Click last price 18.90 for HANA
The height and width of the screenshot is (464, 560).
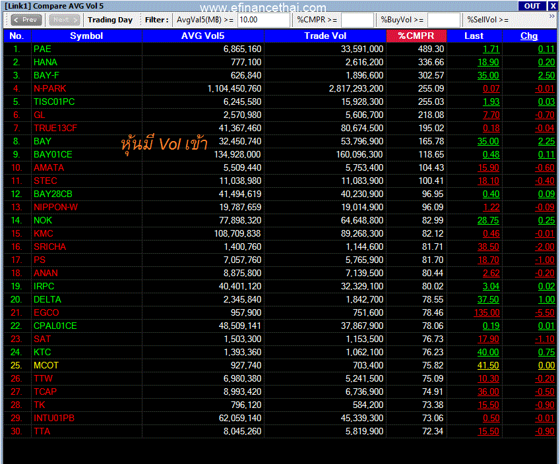488,63
